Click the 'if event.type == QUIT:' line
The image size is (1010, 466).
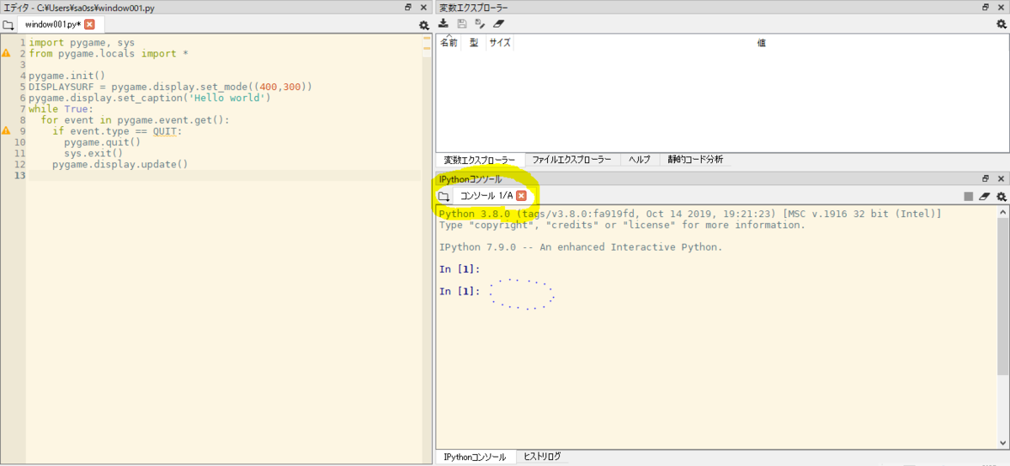(117, 131)
